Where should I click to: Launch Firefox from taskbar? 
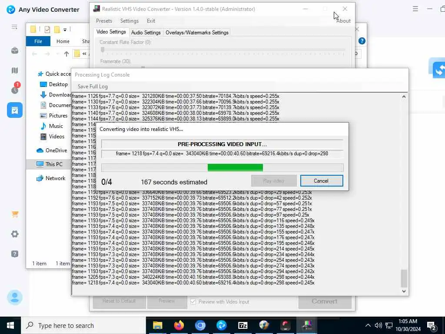179,325
